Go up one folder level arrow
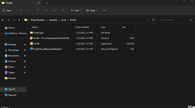This screenshot has width=195, height=108. tap(19, 20)
